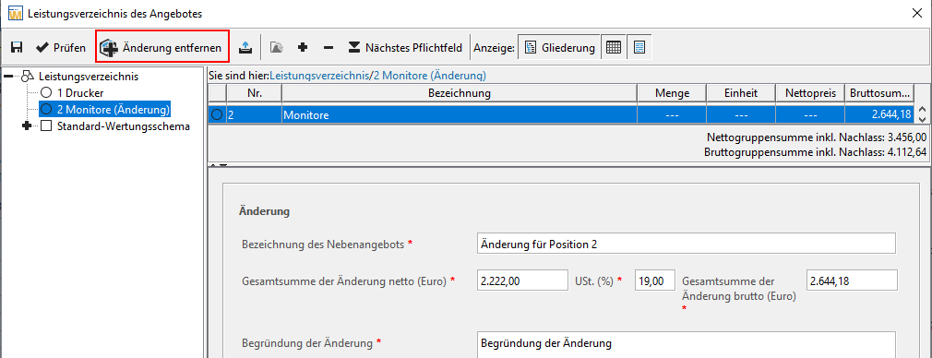Click the greyed image icon in toolbar
The height and width of the screenshot is (358, 932).
pyautogui.click(x=277, y=48)
